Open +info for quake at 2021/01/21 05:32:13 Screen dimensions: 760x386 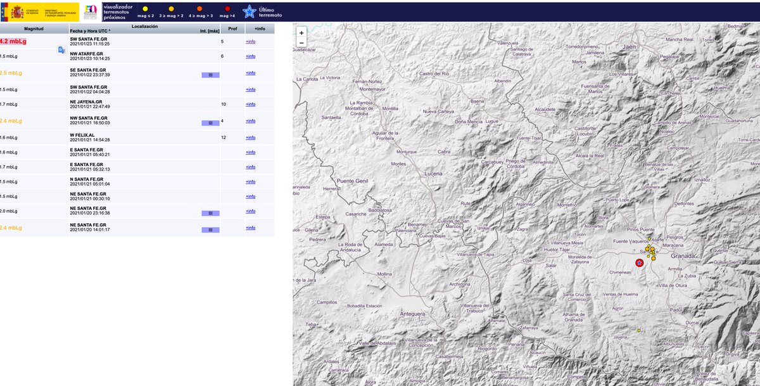[251, 167]
